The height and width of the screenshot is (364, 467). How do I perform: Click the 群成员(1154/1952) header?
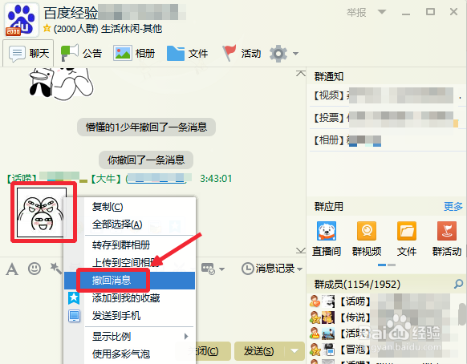(357, 285)
